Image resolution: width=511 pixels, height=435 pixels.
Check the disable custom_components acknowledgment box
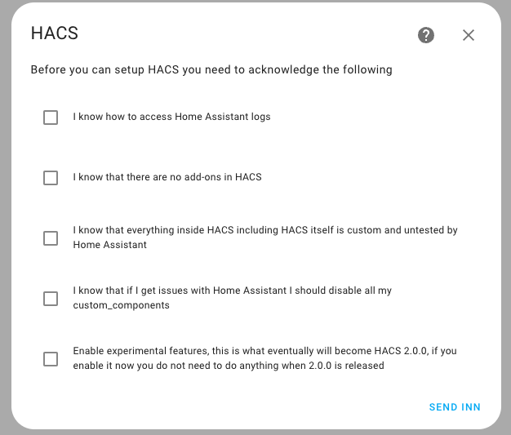[x=51, y=298]
